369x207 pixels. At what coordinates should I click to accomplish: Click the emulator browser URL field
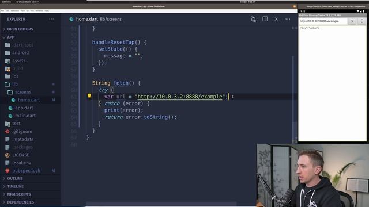coord(322,21)
